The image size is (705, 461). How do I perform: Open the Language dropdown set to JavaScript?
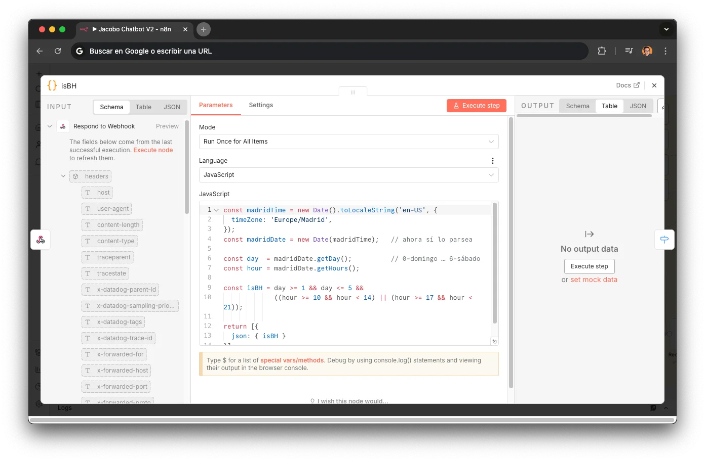[x=348, y=175]
